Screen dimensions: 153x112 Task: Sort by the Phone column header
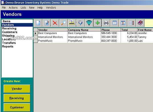tap(111, 30)
